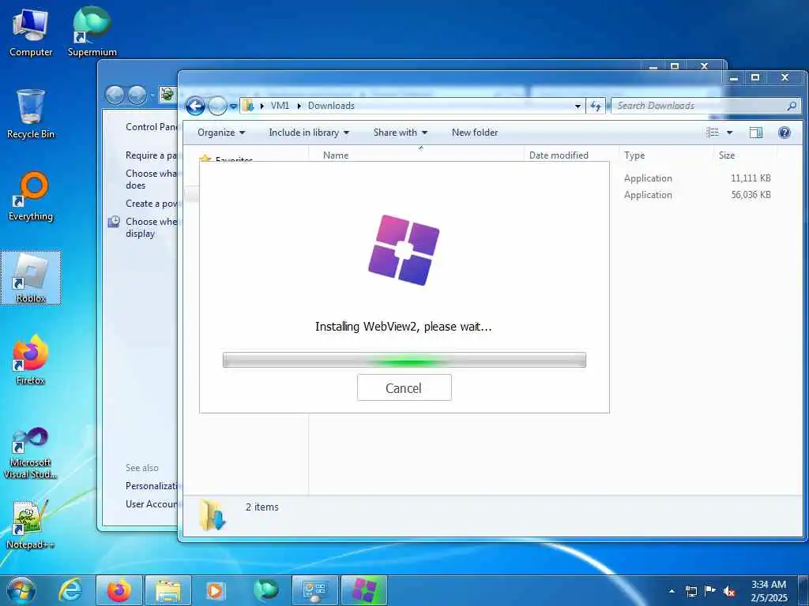Refresh the Downloads folder
809x606 pixels.
coord(596,107)
